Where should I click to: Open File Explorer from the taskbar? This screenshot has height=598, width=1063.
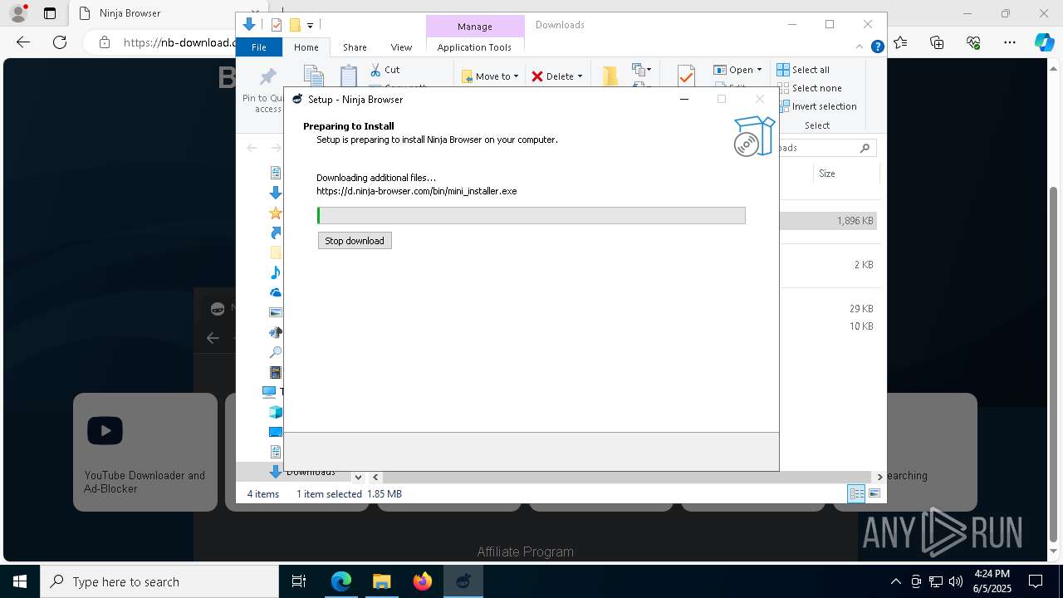click(382, 581)
